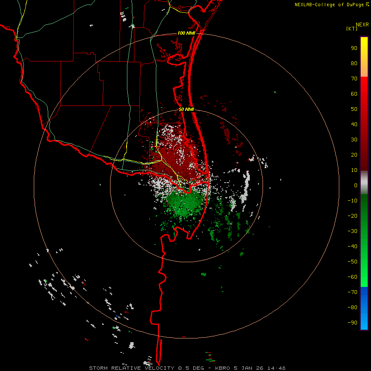Click the -10 value on velocity scale
The image size is (371, 371).
[352, 201]
